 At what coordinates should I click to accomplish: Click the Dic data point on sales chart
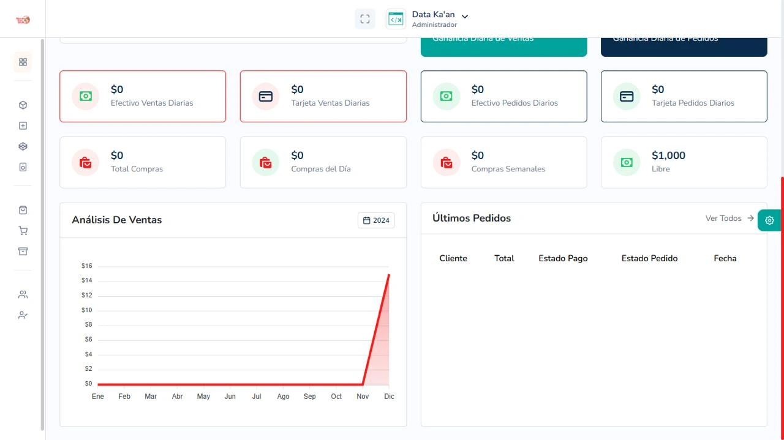click(389, 275)
